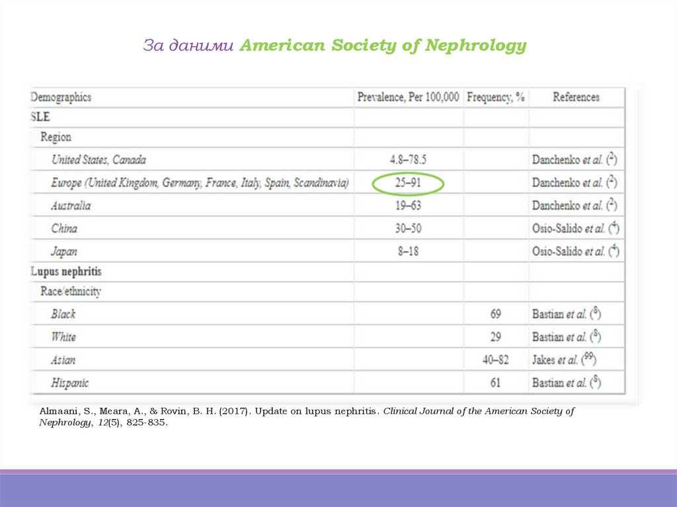Click the Osio-Salido reference in Japan row
Screen dimensions: 677x507
click(576, 251)
